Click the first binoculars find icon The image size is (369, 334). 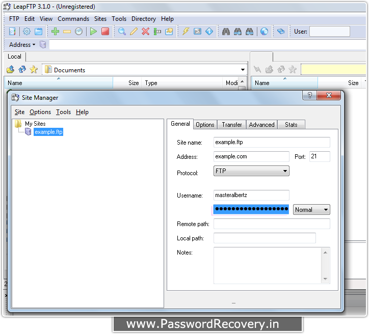[x=226, y=31]
